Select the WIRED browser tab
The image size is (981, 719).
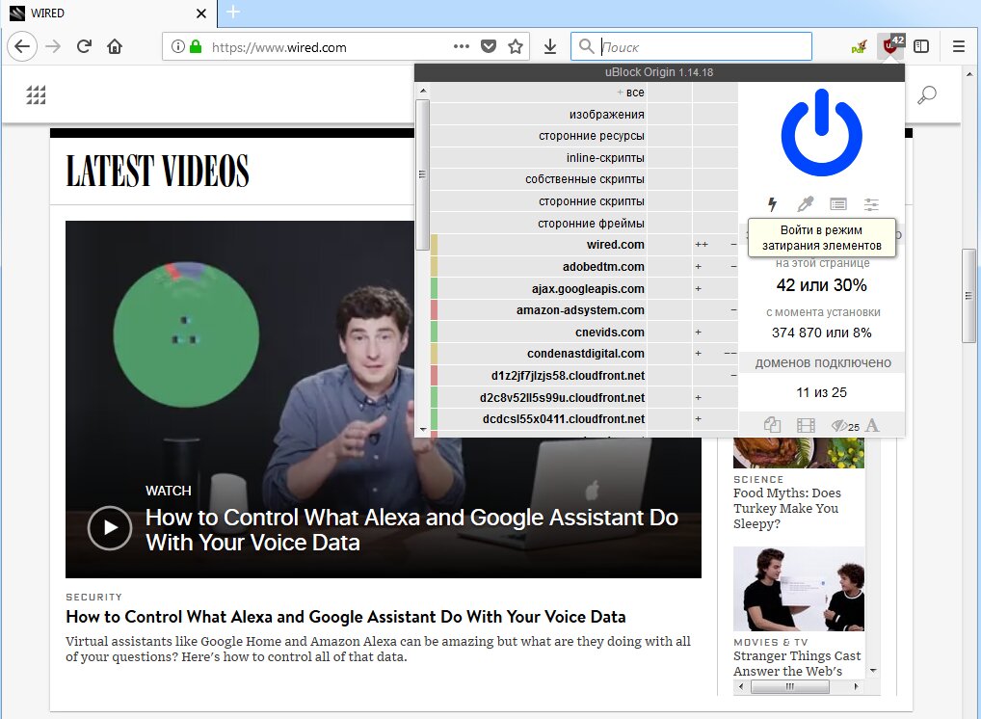pos(108,13)
